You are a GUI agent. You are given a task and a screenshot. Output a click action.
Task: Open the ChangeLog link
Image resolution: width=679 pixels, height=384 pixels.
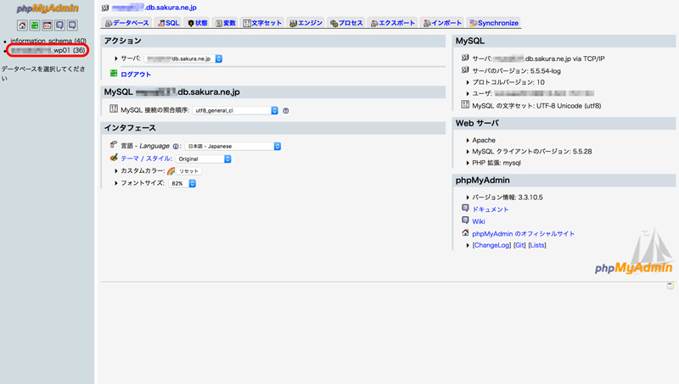tap(491, 245)
